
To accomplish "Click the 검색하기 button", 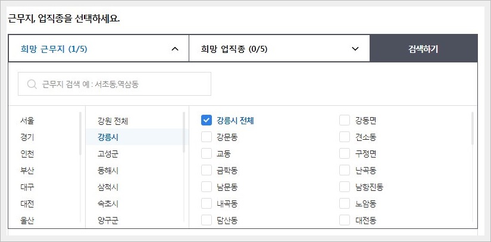I will click(424, 48).
